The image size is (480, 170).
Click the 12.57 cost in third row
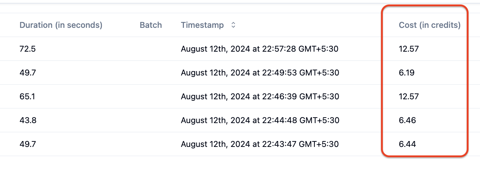(x=409, y=96)
